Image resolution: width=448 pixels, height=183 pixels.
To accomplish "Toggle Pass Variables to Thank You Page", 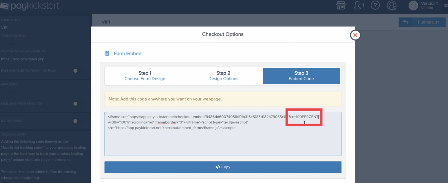I will point(77,71).
